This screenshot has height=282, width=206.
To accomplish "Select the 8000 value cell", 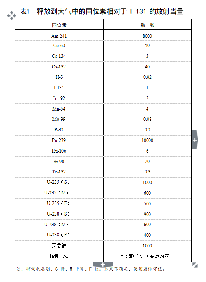I will click(147, 35).
